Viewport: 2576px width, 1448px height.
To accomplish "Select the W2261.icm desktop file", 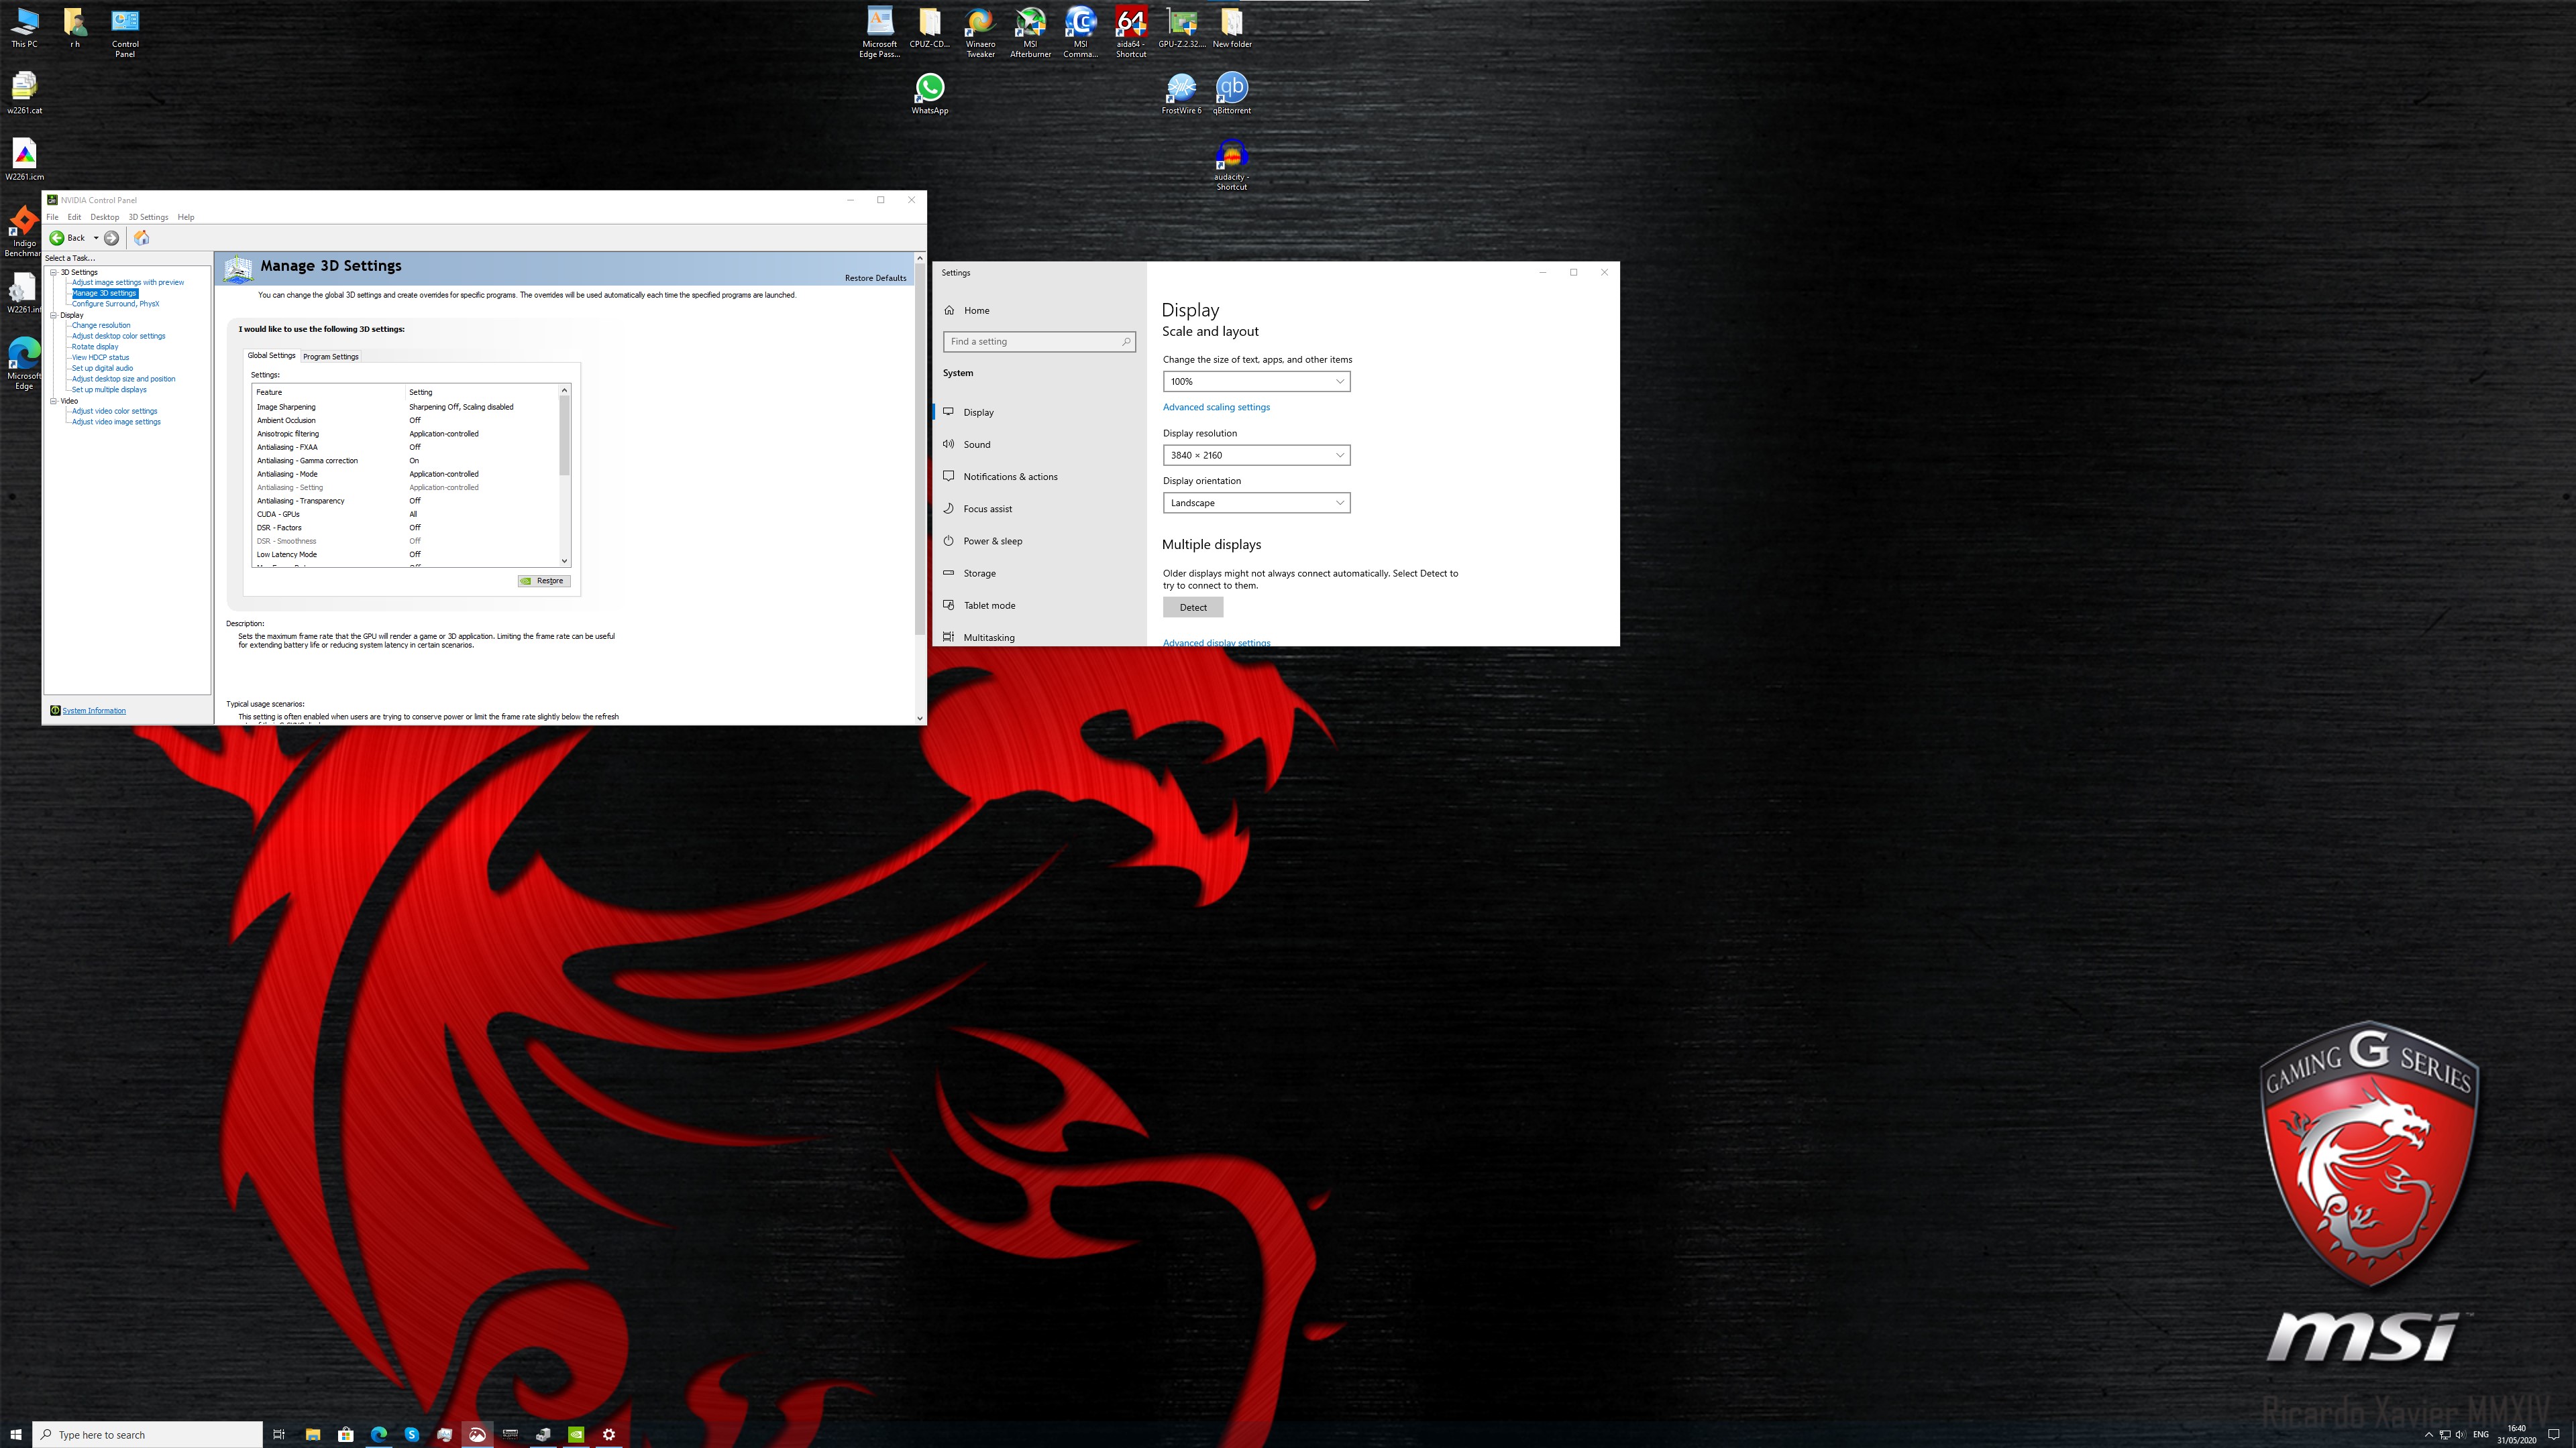I will pyautogui.click(x=24, y=160).
